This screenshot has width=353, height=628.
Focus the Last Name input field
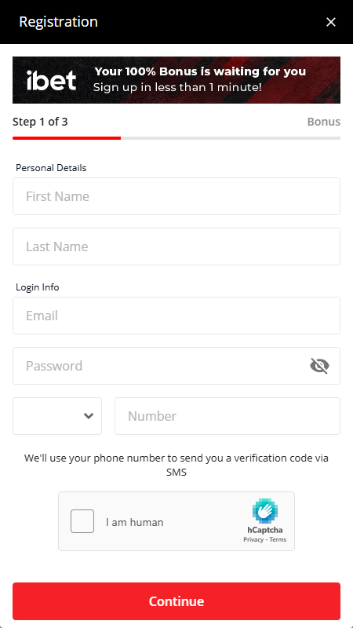(176, 246)
